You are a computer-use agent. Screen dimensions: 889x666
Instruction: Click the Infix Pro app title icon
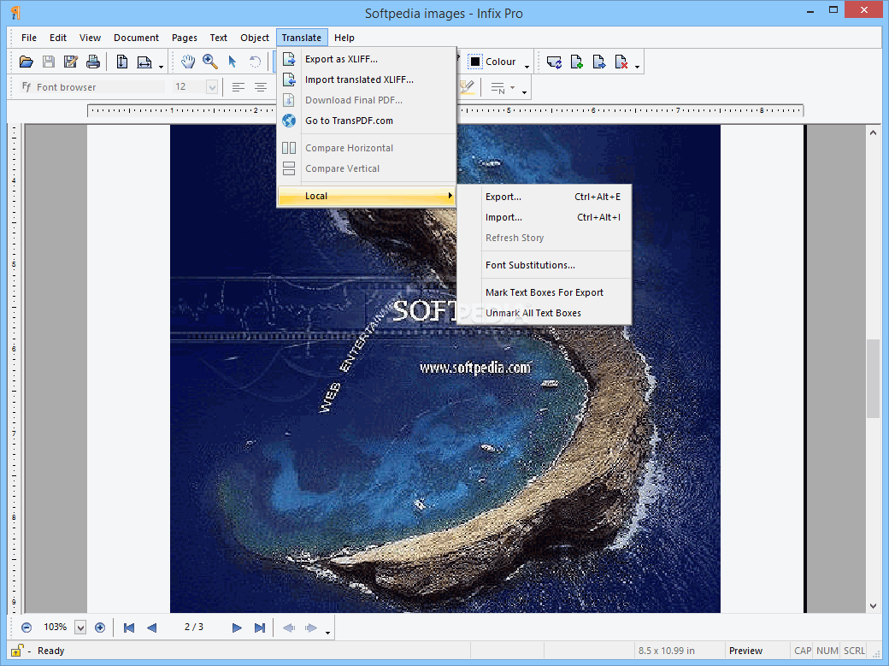point(16,13)
